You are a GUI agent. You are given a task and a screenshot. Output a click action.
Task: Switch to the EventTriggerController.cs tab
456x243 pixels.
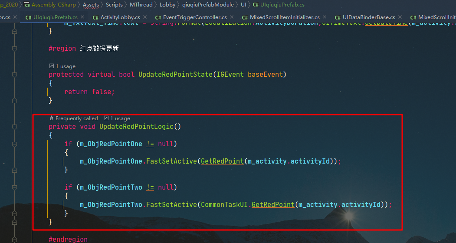coord(195,17)
